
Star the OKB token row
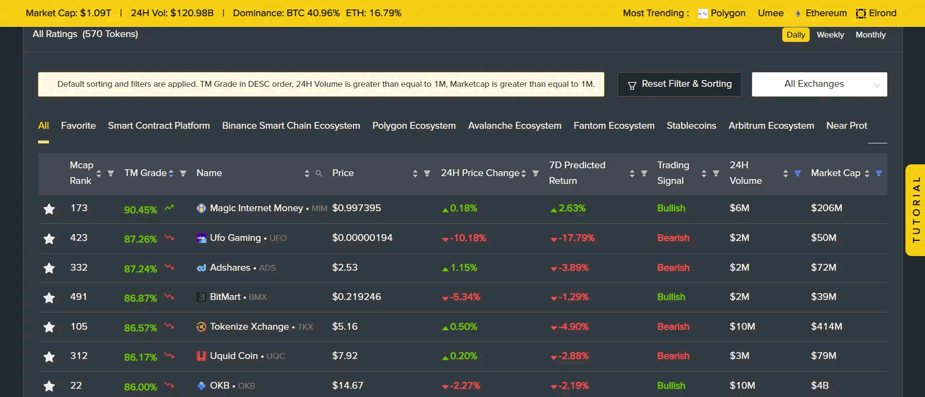pos(49,386)
